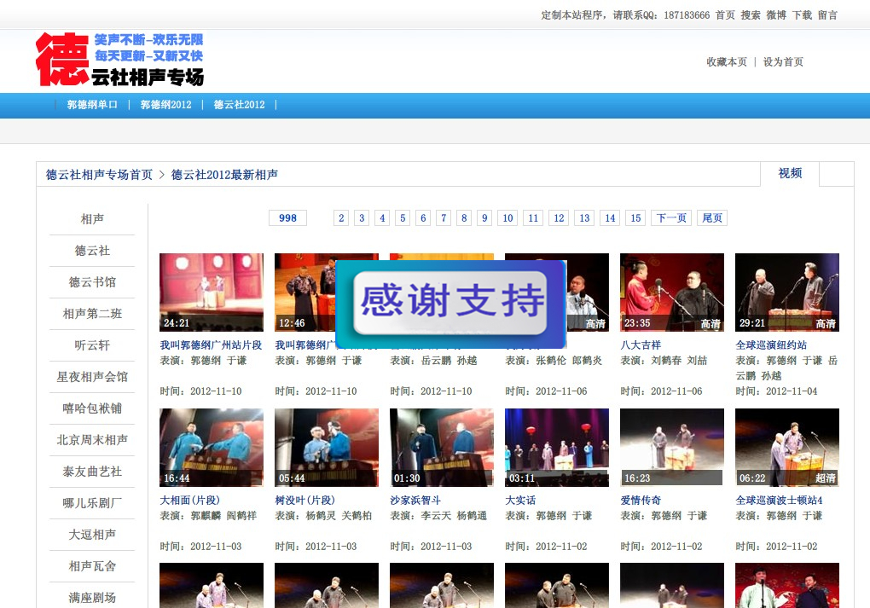Click the 全球巡演纽约站 title link
The image size is (870, 608).
(x=771, y=345)
